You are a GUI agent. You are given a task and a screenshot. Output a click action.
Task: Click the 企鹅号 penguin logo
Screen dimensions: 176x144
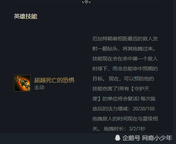coord(117,138)
